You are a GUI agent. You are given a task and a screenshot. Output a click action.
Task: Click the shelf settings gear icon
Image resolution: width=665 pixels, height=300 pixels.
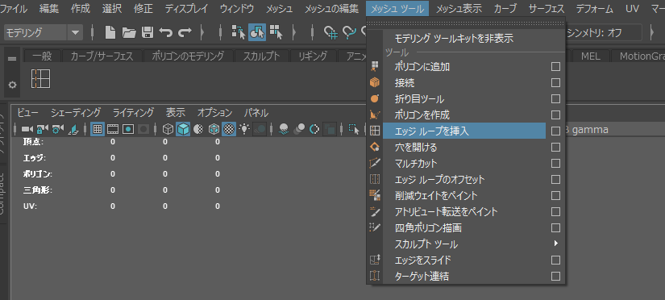[x=13, y=85]
